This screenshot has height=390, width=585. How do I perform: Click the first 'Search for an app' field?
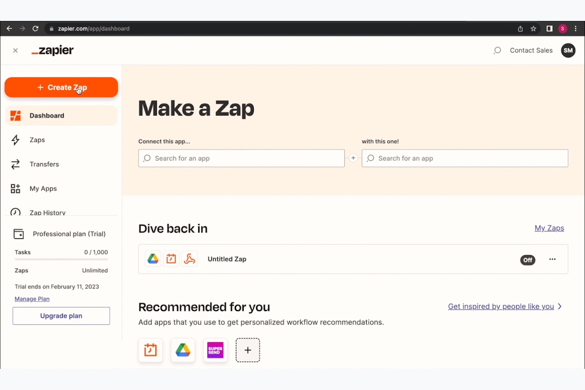tap(241, 158)
